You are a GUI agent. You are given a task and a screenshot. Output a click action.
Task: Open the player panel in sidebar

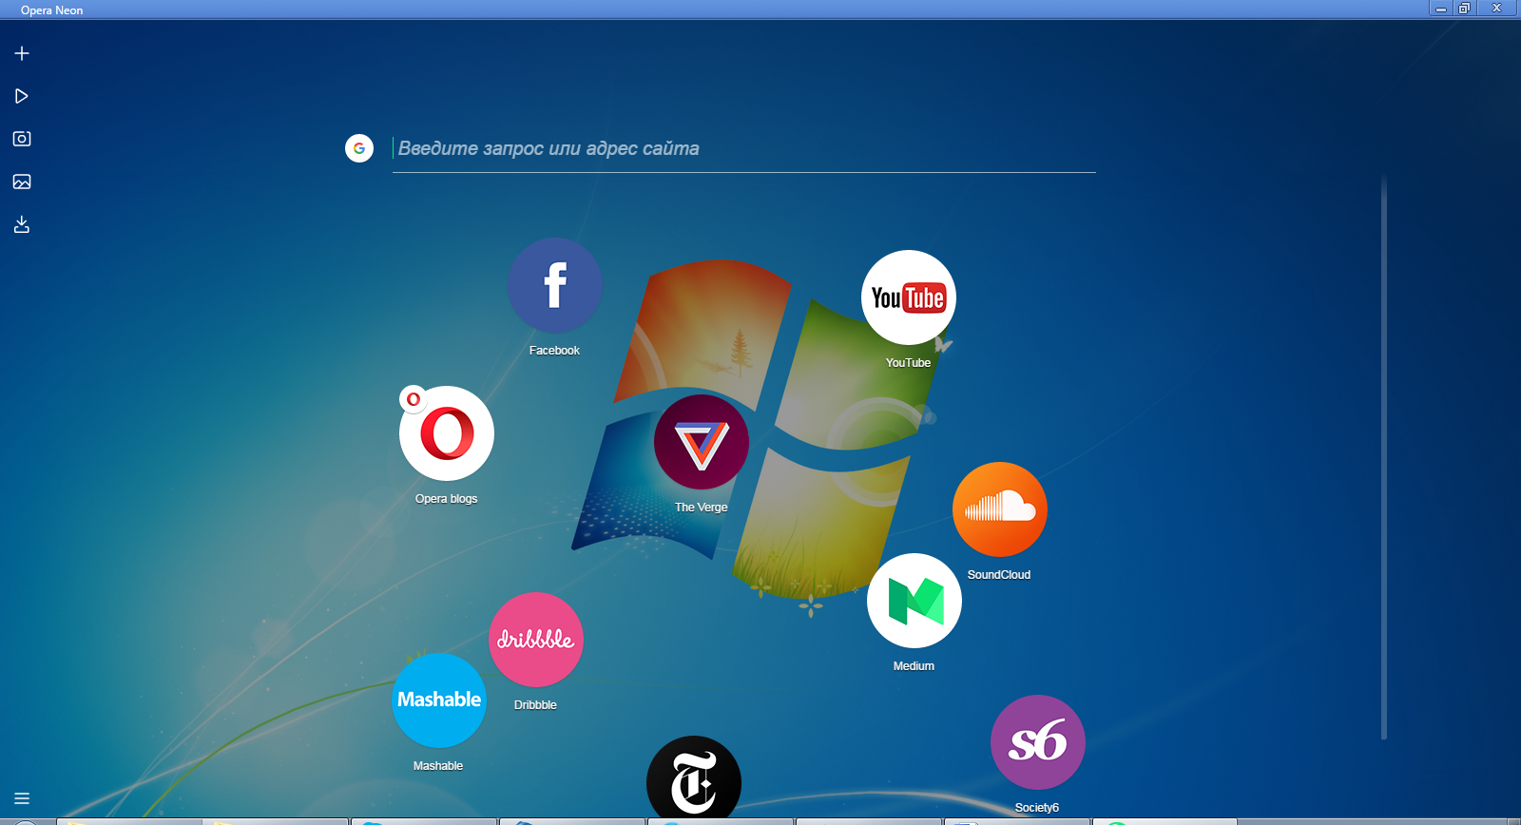click(22, 96)
